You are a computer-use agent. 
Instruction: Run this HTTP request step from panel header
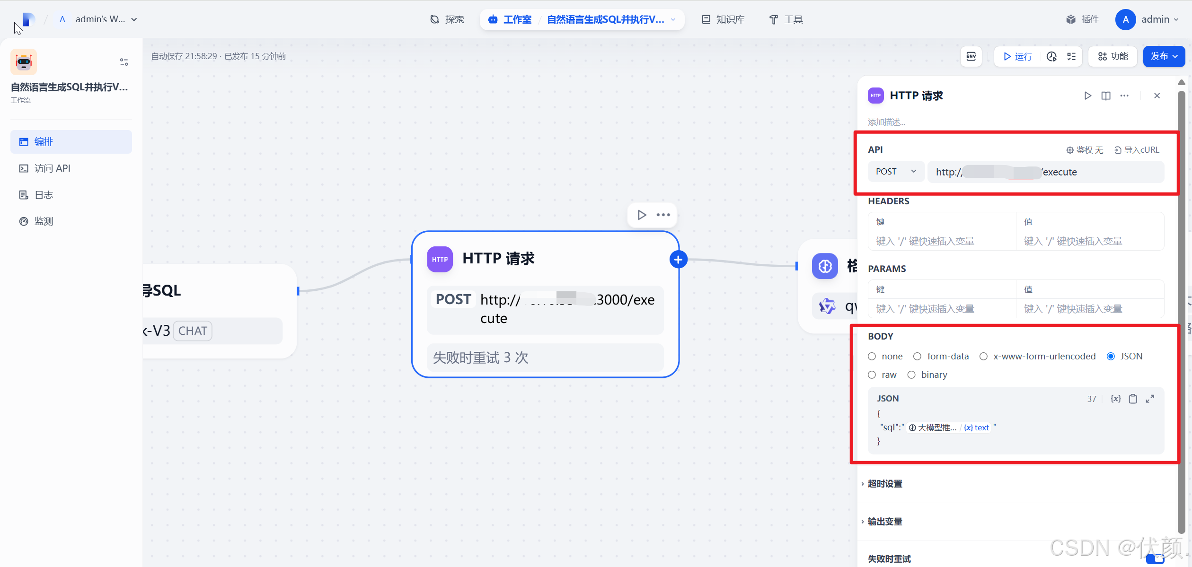tap(1087, 96)
